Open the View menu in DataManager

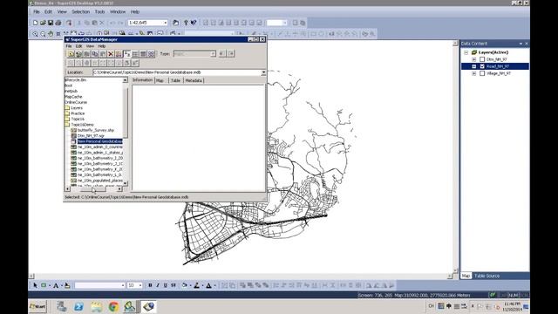(90, 46)
